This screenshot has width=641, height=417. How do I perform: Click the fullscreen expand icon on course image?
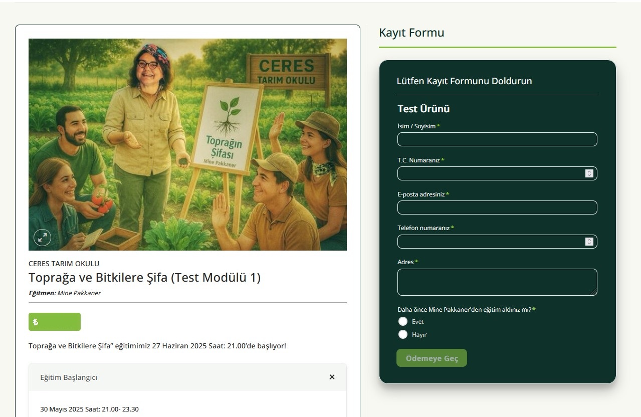(x=43, y=237)
